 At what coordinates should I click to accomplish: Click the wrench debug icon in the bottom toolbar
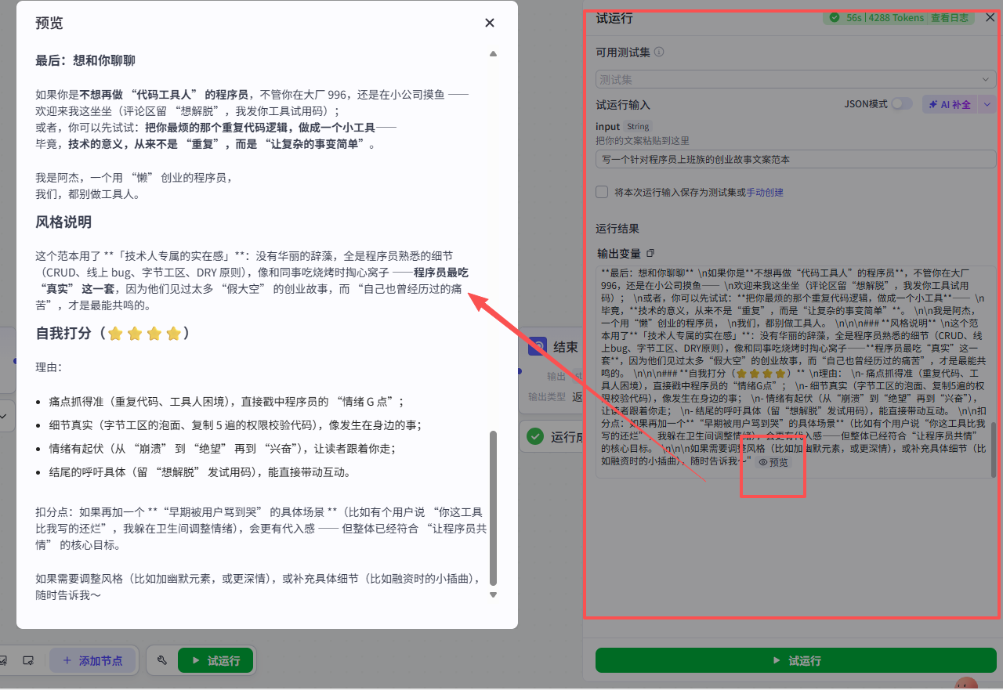click(162, 660)
